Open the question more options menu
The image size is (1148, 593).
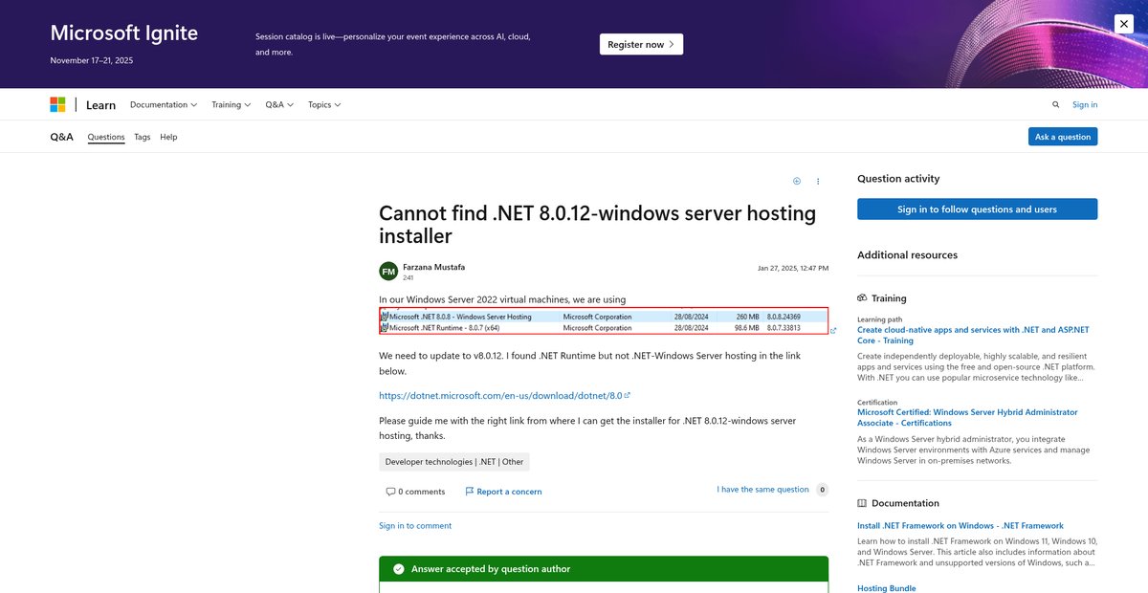coord(818,181)
